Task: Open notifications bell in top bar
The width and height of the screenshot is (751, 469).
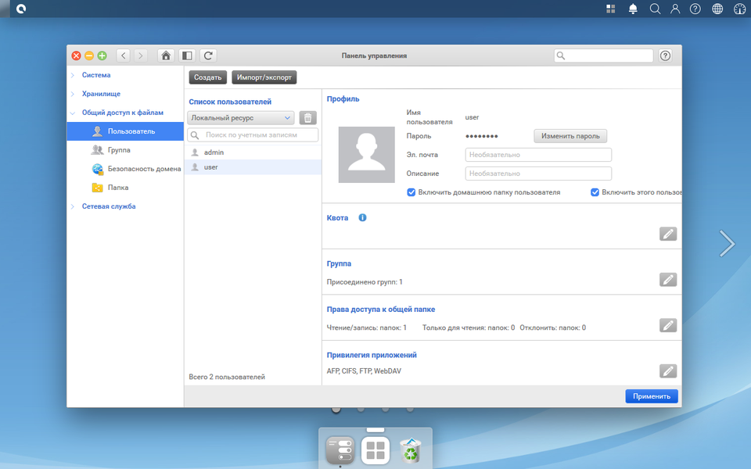Action: (x=633, y=9)
